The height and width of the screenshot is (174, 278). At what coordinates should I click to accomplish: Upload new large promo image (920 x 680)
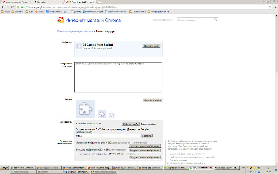coord(145,151)
